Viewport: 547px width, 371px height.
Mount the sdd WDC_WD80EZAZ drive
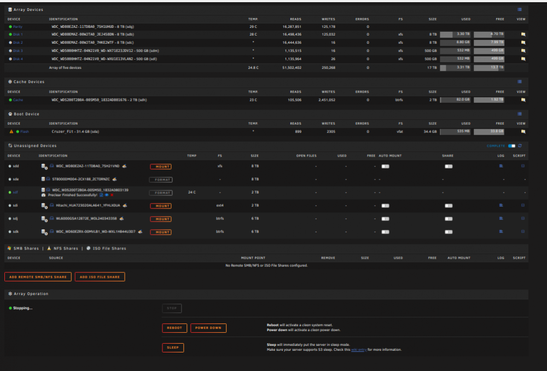coord(161,167)
